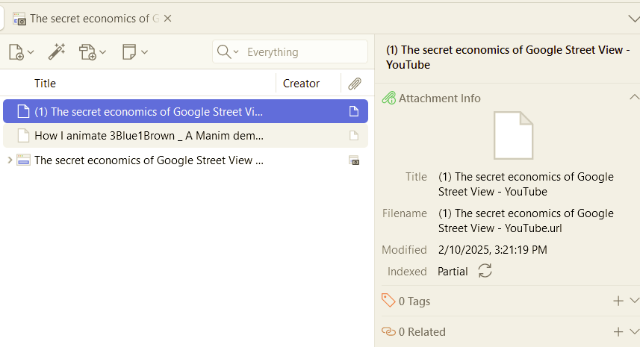Select the (1) The secret economics row
Screen dimensions: 640x347
pos(185,111)
